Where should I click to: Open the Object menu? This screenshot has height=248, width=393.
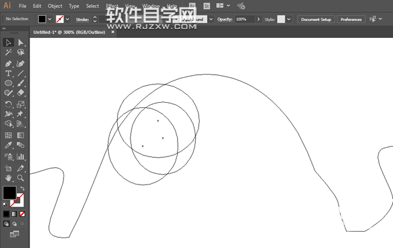pyautogui.click(x=55, y=6)
